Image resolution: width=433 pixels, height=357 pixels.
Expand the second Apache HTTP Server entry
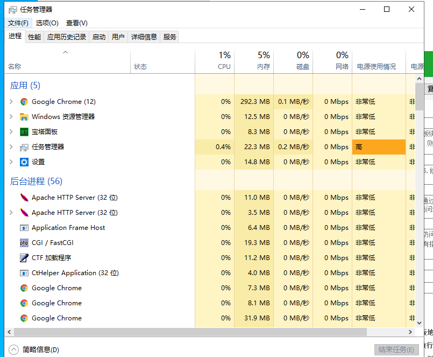click(11, 213)
